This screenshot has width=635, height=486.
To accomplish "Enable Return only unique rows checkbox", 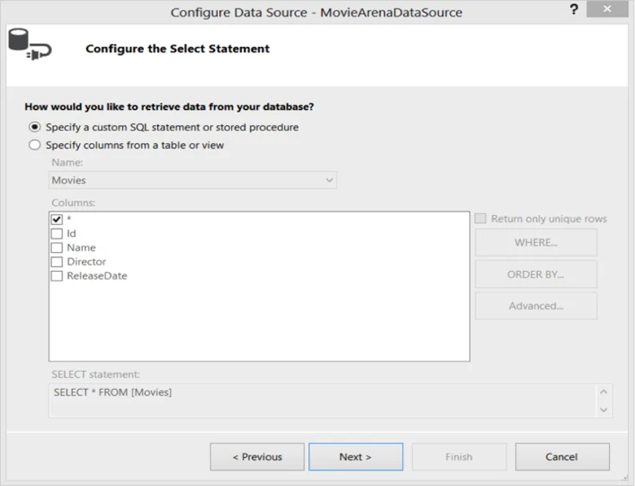I will pos(480,219).
